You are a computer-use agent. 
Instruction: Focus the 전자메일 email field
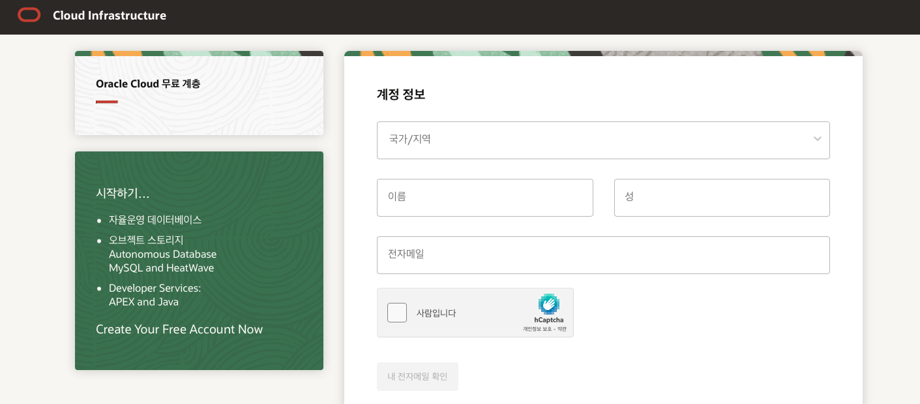tap(603, 255)
